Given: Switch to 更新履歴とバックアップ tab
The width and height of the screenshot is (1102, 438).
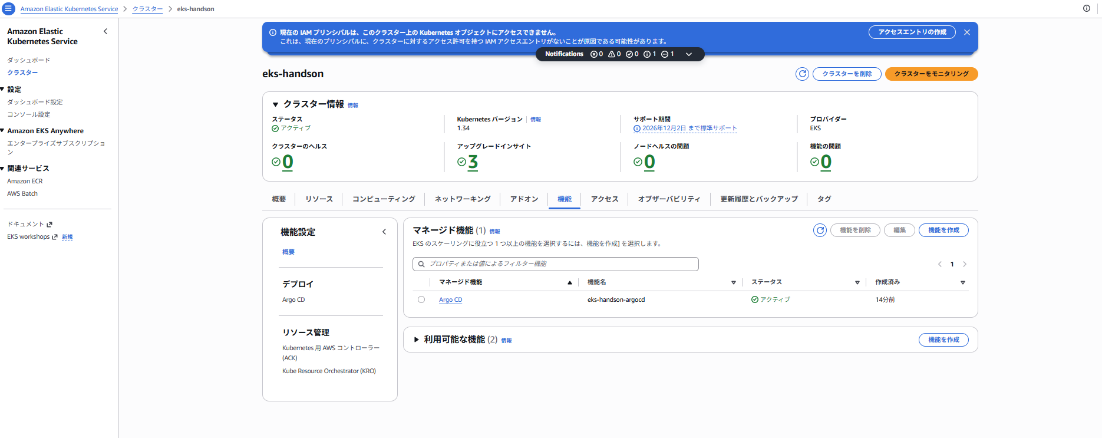Looking at the screenshot, I should coord(759,199).
